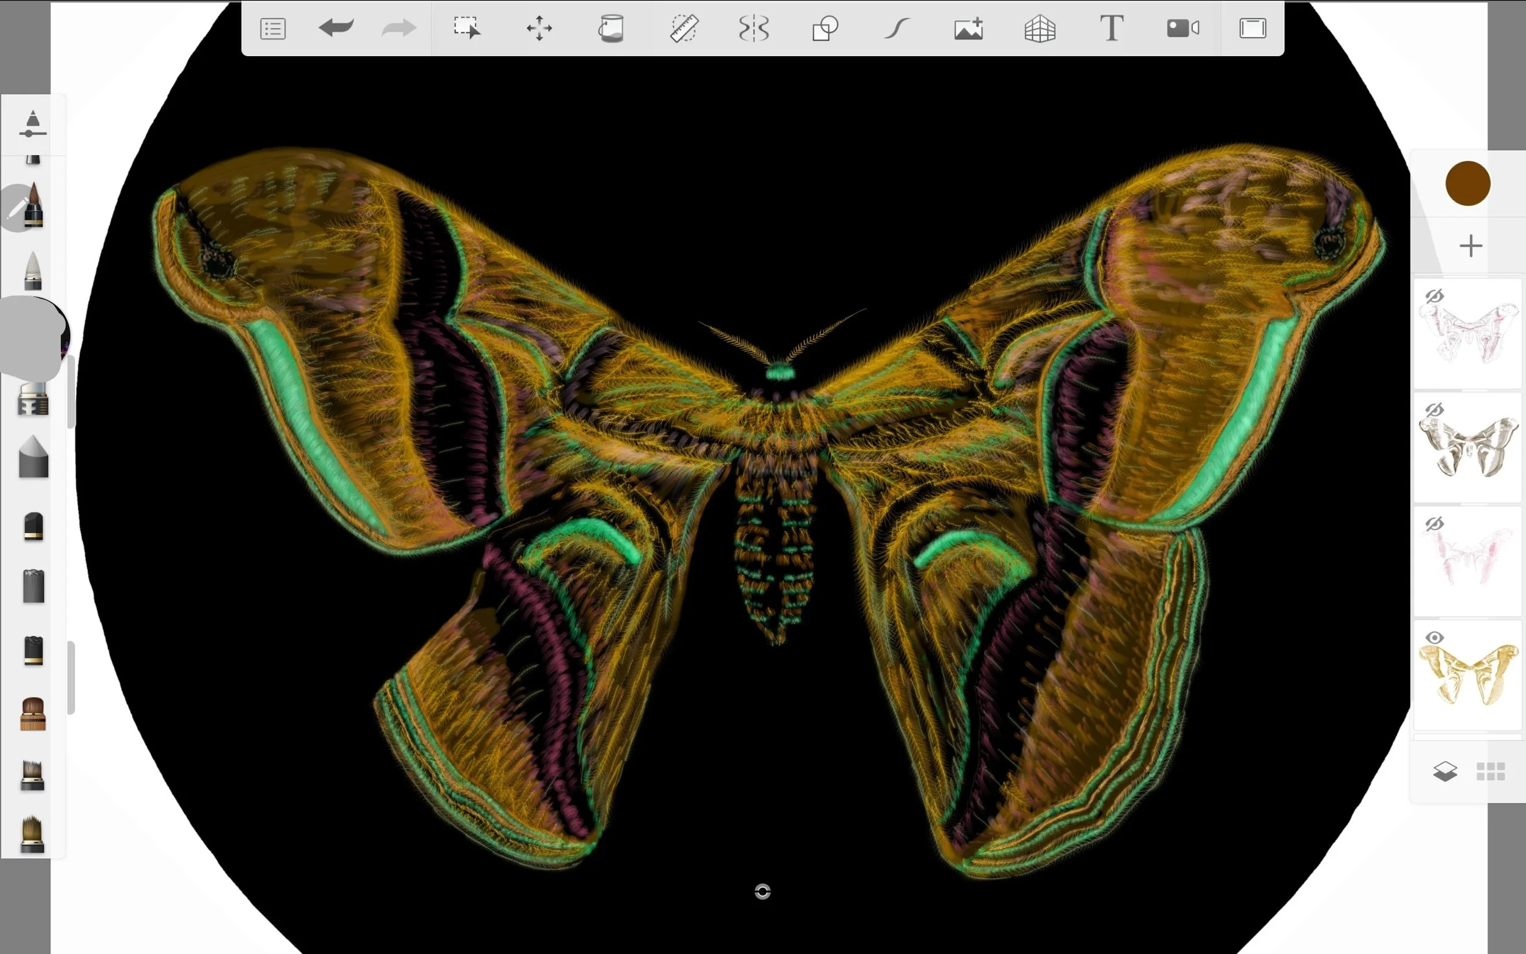Select the brown wide bristle brush
This screenshot has height=954, width=1526.
[33, 714]
